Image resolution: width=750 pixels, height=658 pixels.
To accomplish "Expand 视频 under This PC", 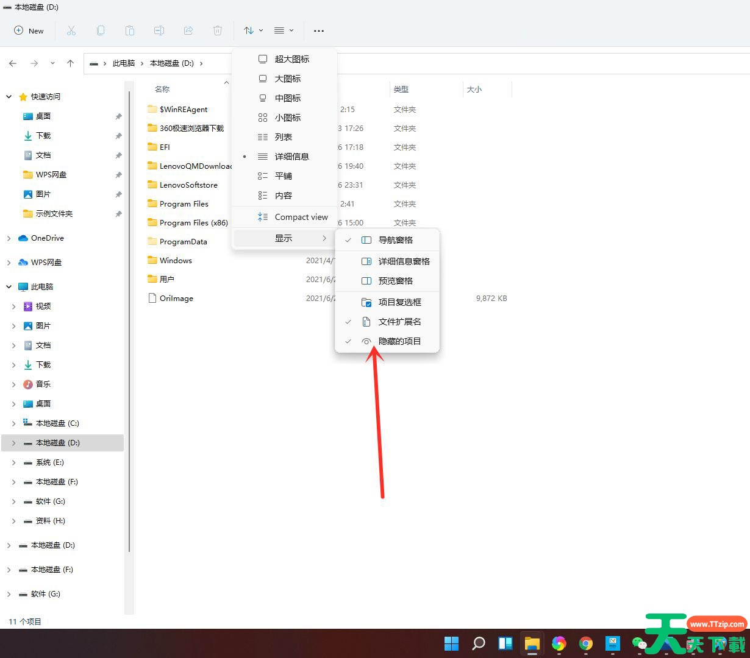I will [13, 306].
